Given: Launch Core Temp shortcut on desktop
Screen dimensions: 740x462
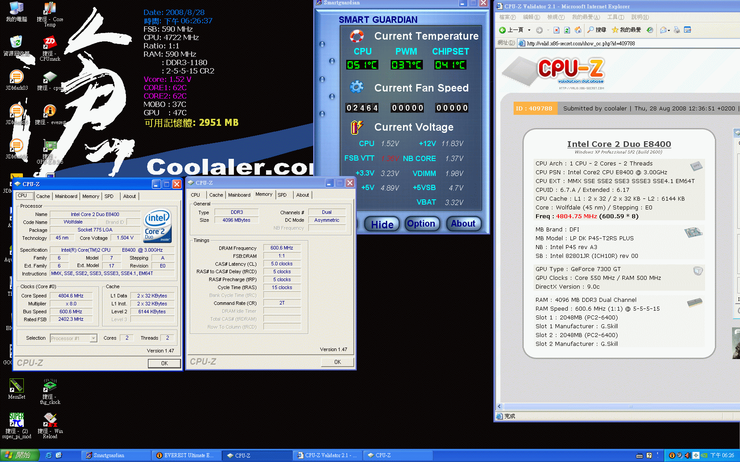Looking at the screenshot, I should [x=50, y=15].
